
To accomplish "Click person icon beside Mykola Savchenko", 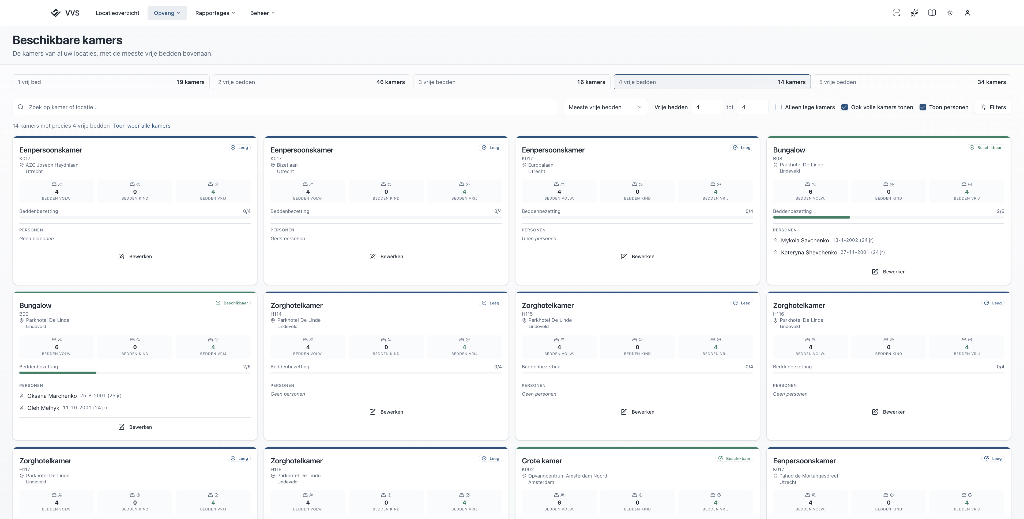I will (x=775, y=240).
